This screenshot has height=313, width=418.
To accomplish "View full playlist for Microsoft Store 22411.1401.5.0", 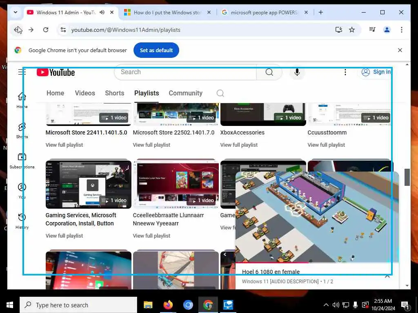I will click(64, 145).
